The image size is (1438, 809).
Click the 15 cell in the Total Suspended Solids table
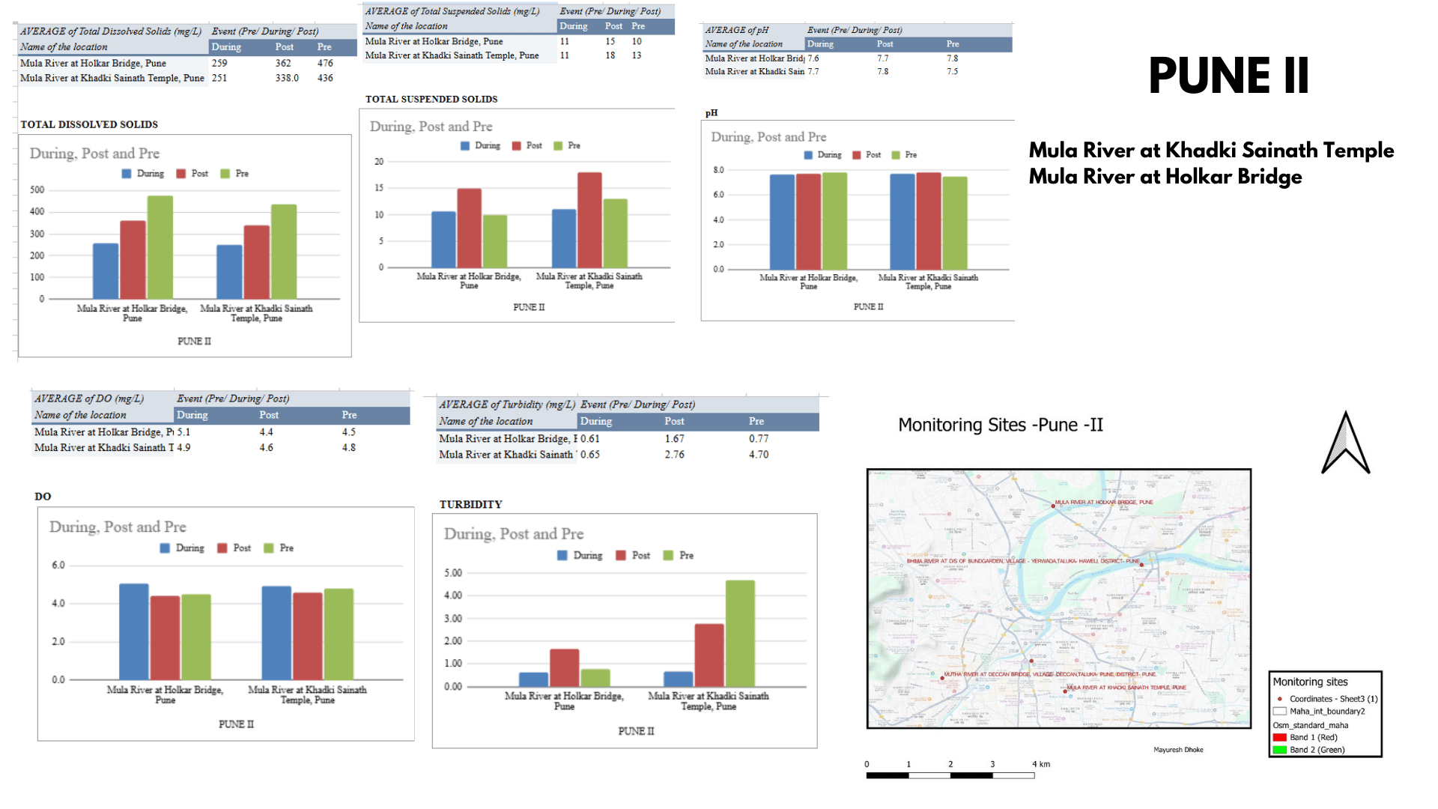point(610,42)
